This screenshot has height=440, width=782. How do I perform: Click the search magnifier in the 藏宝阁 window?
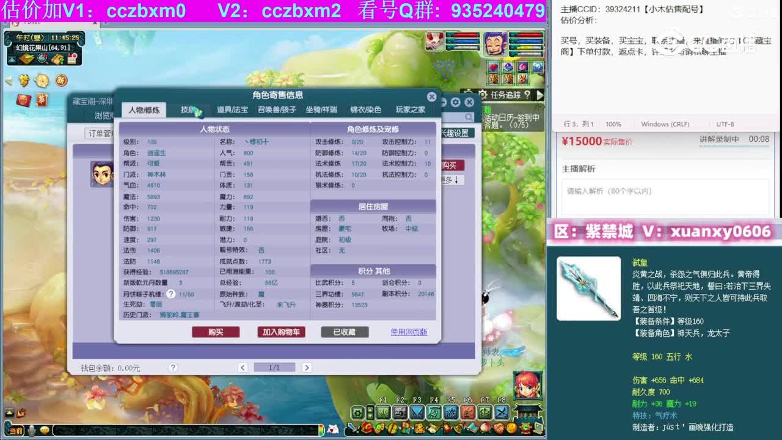point(469,117)
